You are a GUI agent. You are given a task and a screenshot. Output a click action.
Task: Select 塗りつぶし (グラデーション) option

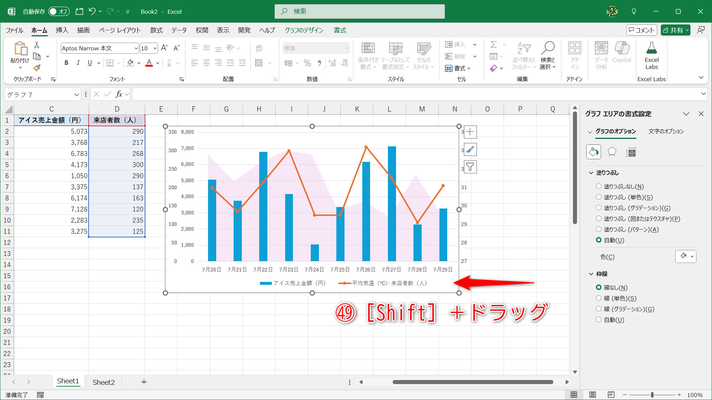[599, 208]
